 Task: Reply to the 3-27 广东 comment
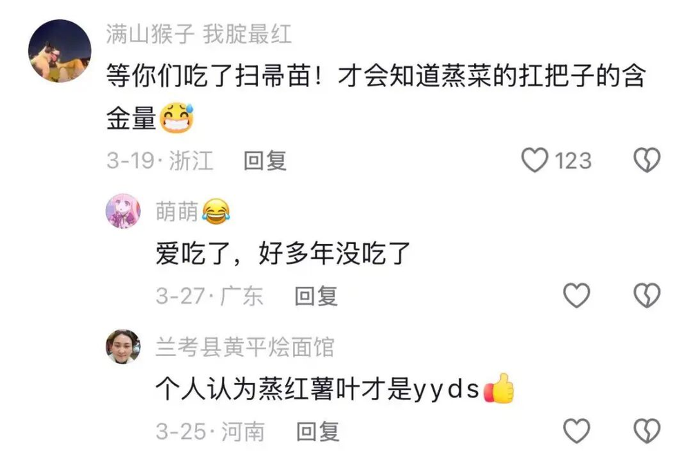316,296
